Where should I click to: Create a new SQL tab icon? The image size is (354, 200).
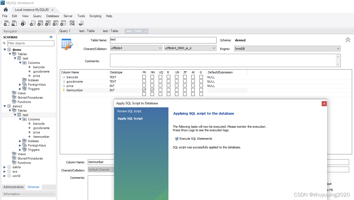point(7,23)
